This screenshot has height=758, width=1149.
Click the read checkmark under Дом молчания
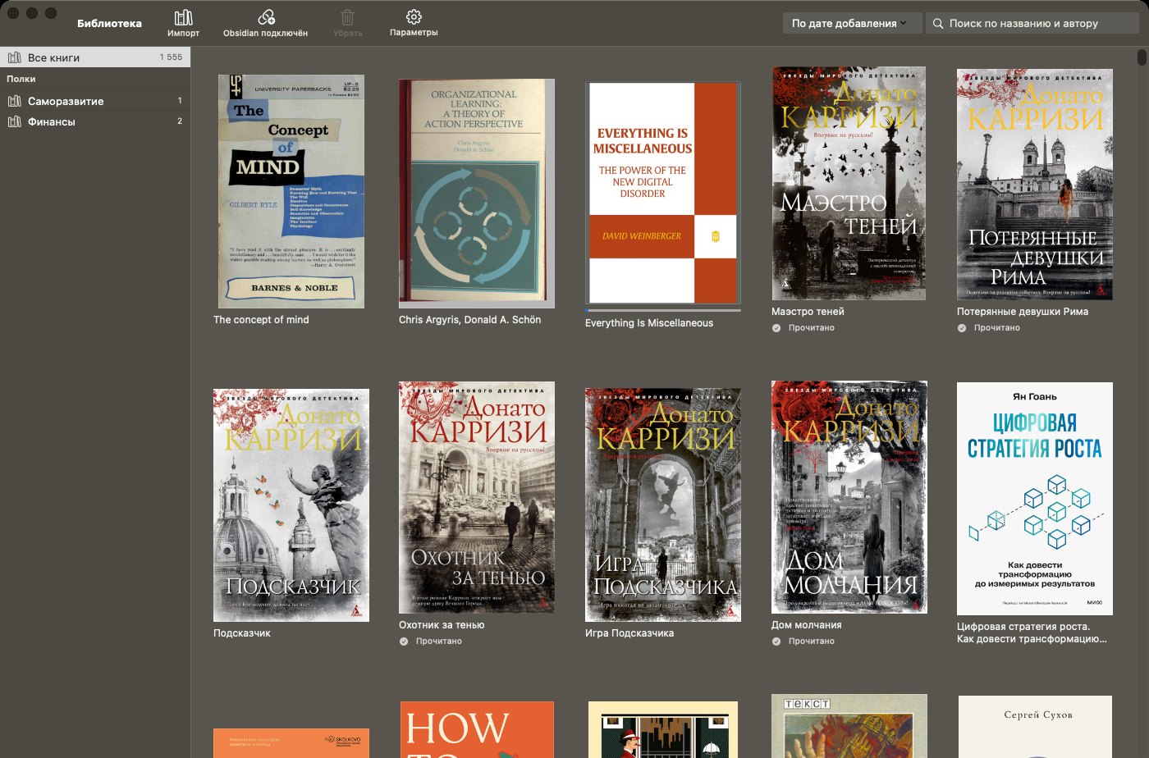[x=776, y=642]
